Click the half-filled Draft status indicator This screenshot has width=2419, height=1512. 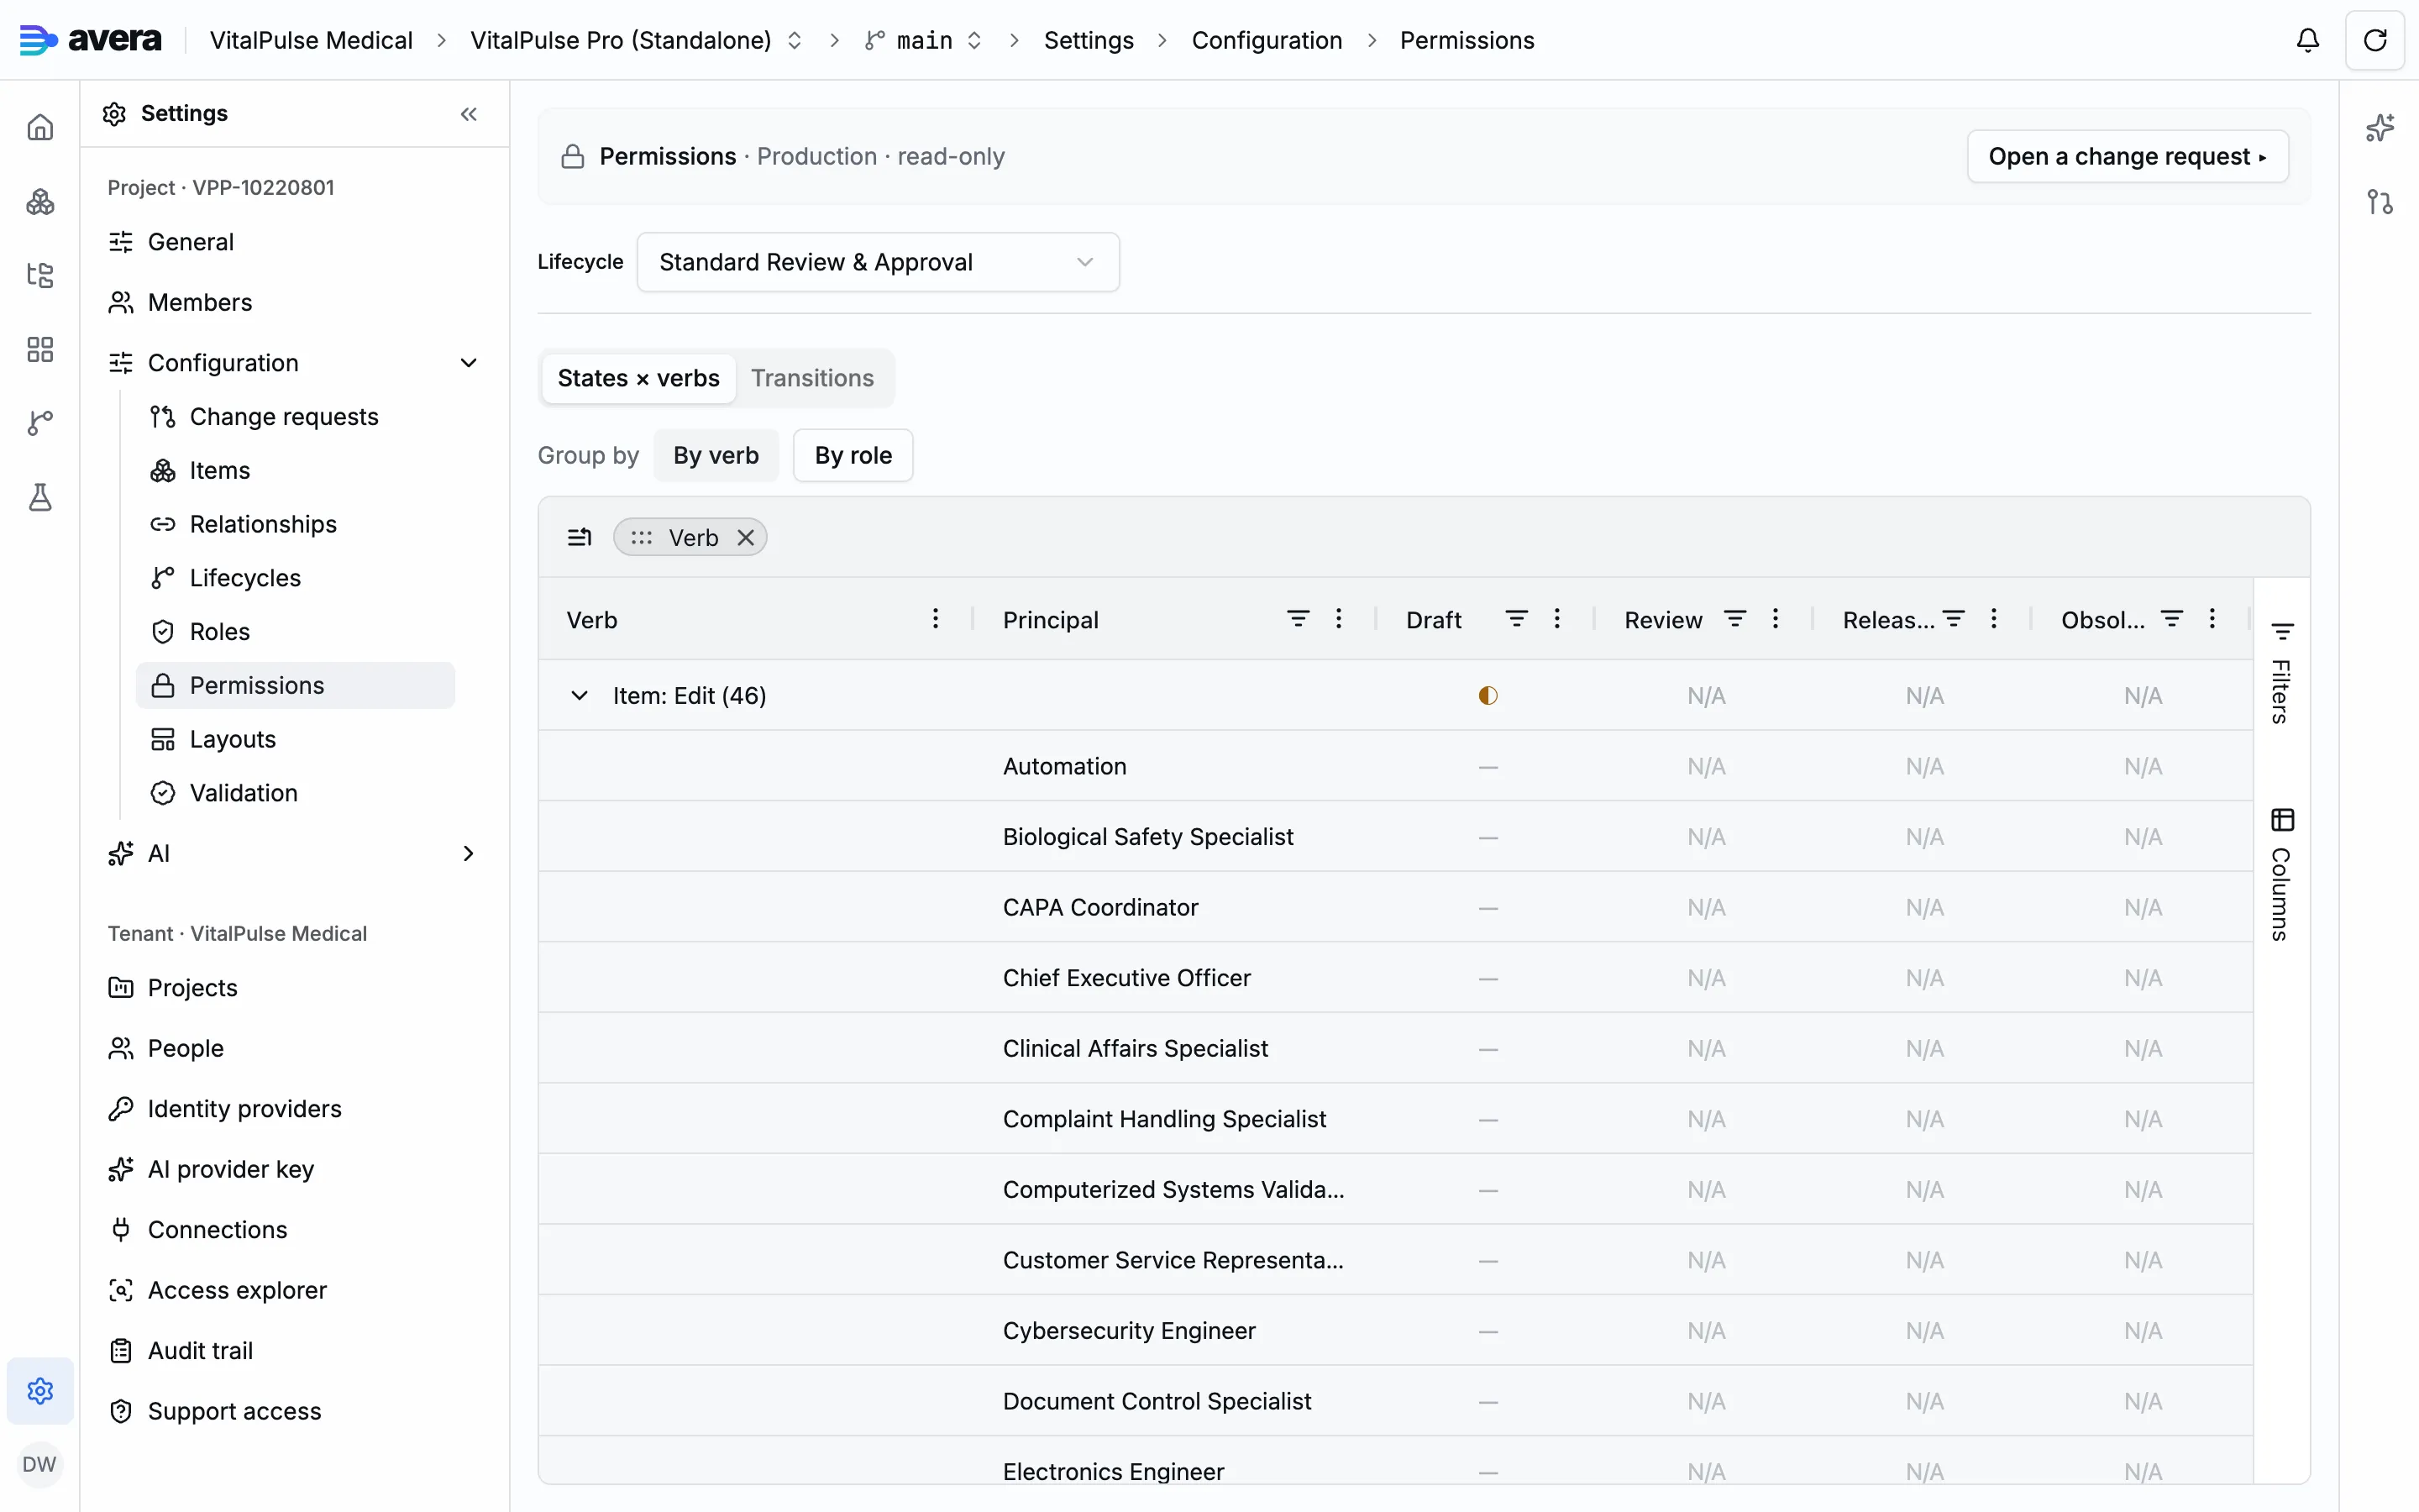[1488, 695]
